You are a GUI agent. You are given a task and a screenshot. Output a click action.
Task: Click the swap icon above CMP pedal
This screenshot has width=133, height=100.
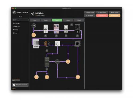point(72,25)
